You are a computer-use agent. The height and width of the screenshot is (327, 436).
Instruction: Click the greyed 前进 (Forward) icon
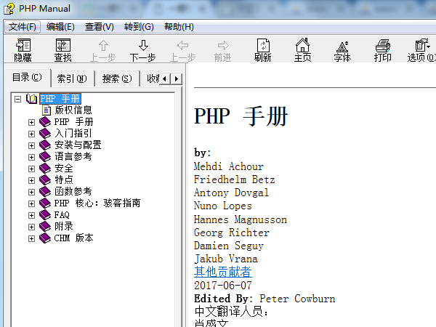(x=223, y=45)
